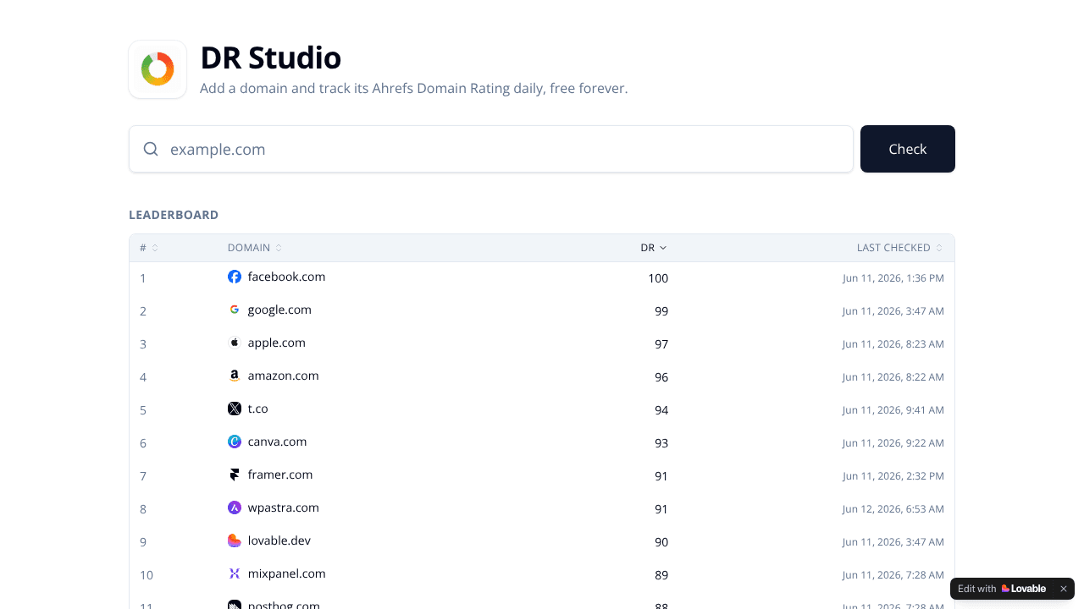
Task: Click the X icon beside t.co
Action: click(235, 409)
